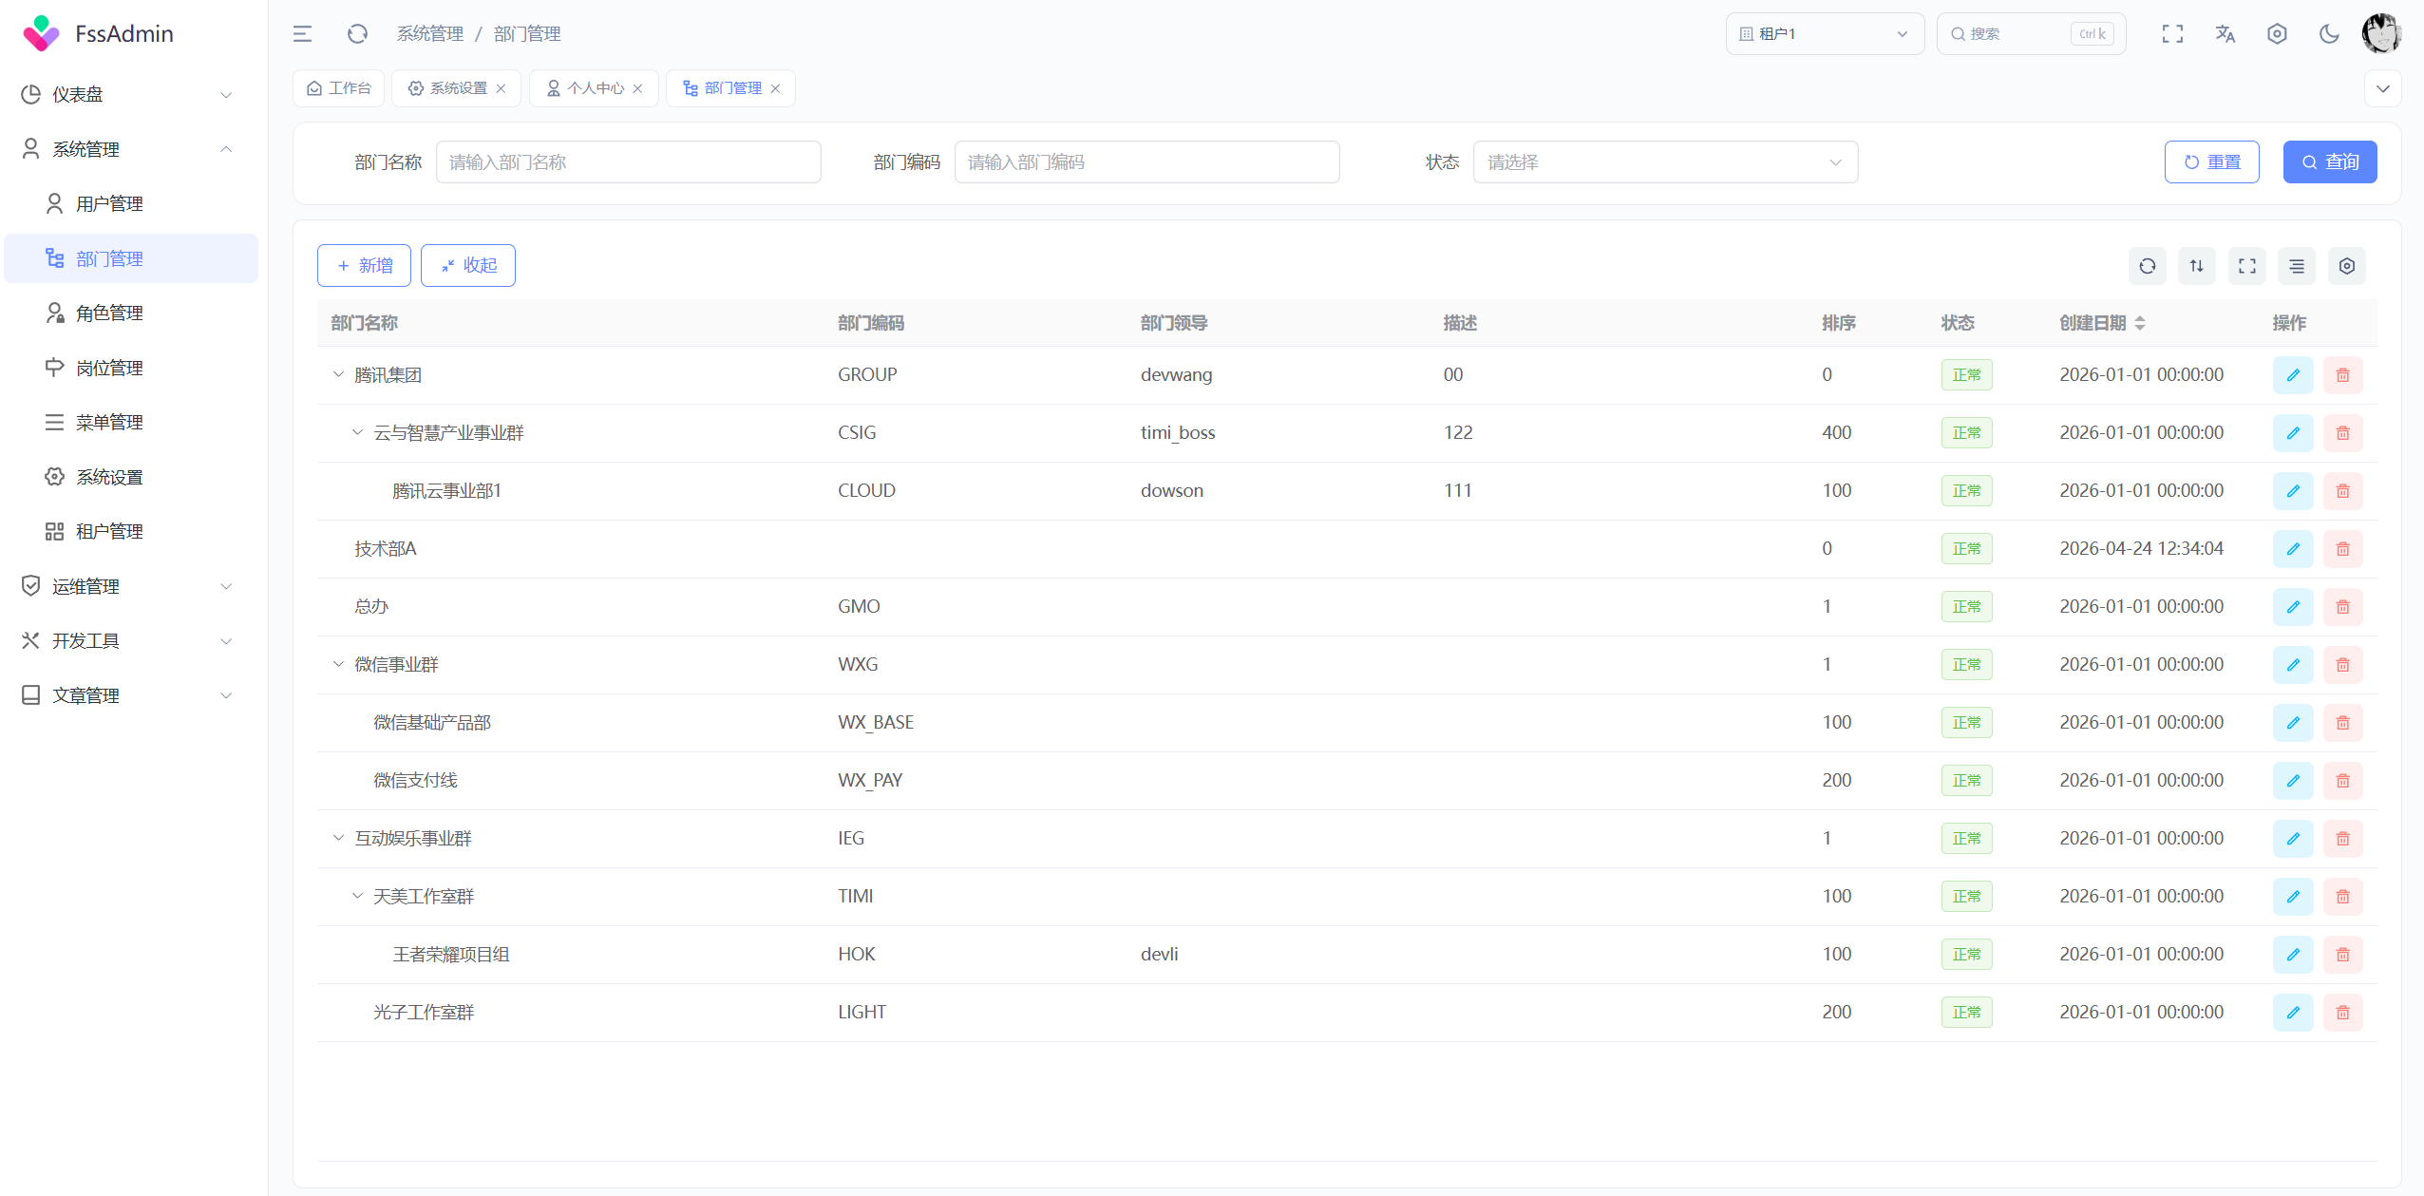This screenshot has width=2424, height=1196.
Task: Close the 系统设置 tab
Action: 501,88
